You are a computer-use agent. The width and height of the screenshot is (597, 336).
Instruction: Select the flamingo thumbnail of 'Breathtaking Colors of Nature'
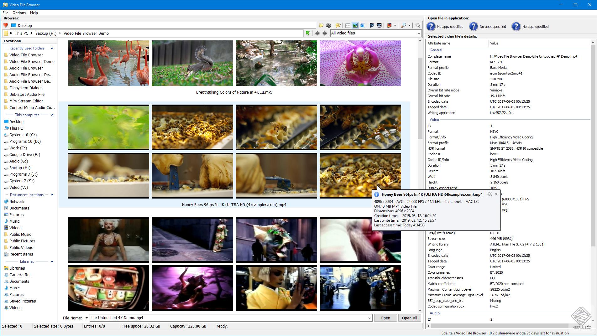[x=108, y=63]
